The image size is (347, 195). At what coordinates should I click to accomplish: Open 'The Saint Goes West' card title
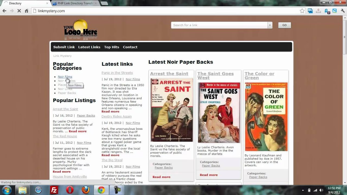pyautogui.click(x=216, y=76)
